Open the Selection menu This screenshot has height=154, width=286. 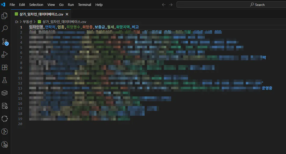click(x=36, y=5)
